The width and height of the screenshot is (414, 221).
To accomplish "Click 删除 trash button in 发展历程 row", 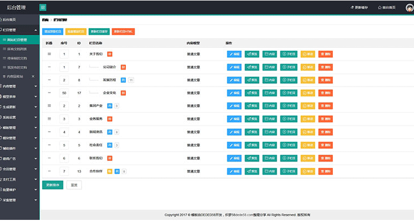I will click(x=326, y=80).
